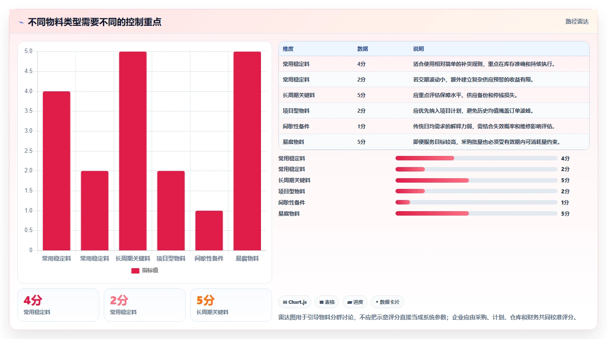This screenshot has height=339, width=607.
Task: Click the 间歇性备件 bar in chart
Action: [209, 231]
